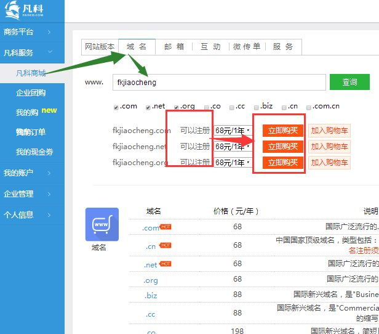Click the HOT badge next to .cn
Image resolution: width=379 pixels, height=334 pixels.
166,245
